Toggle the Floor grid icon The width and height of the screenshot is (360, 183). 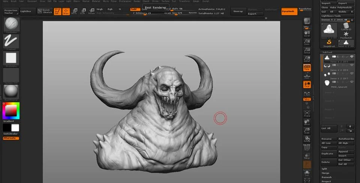coord(307,76)
